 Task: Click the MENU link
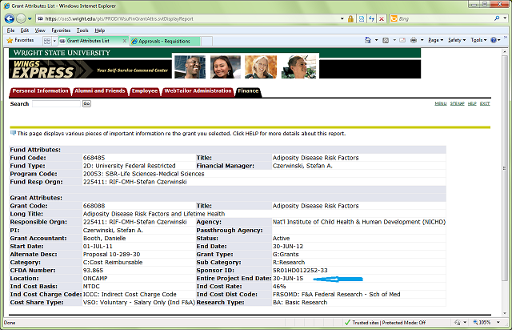441,103
